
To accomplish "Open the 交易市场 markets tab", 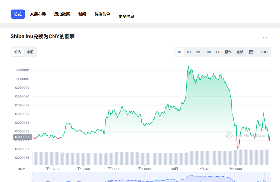I will [x=38, y=14].
